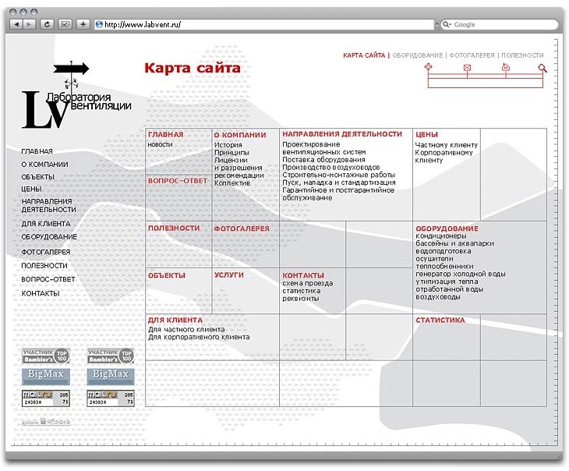
Task: Select ДЛЯ КЛИЕНТА in left sidebar
Action: [46, 224]
